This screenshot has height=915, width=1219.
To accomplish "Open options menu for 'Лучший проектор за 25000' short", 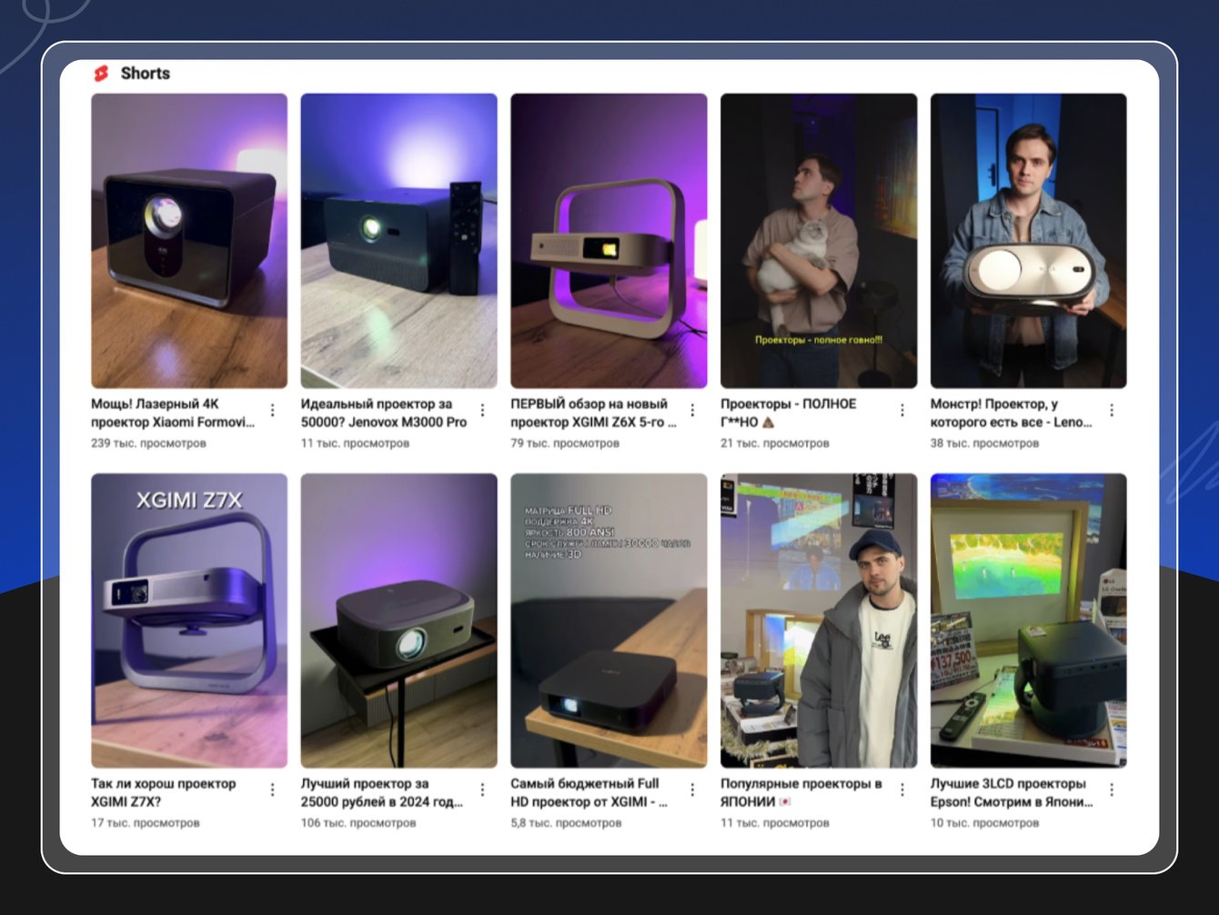I will click(x=482, y=790).
